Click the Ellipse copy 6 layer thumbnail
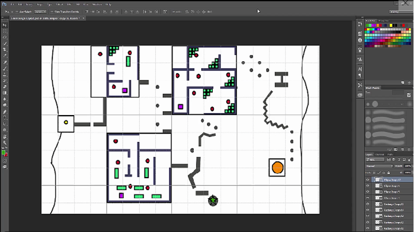This screenshot has width=414, height=232. pos(379,186)
